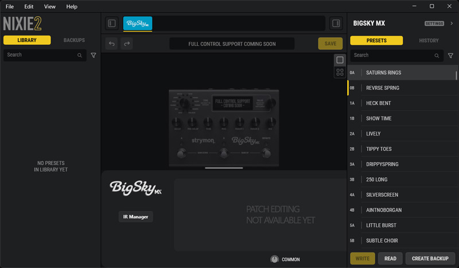Viewport: 459px width, 268px height.
Task: Switch to single pedal view
Action: coord(340,60)
